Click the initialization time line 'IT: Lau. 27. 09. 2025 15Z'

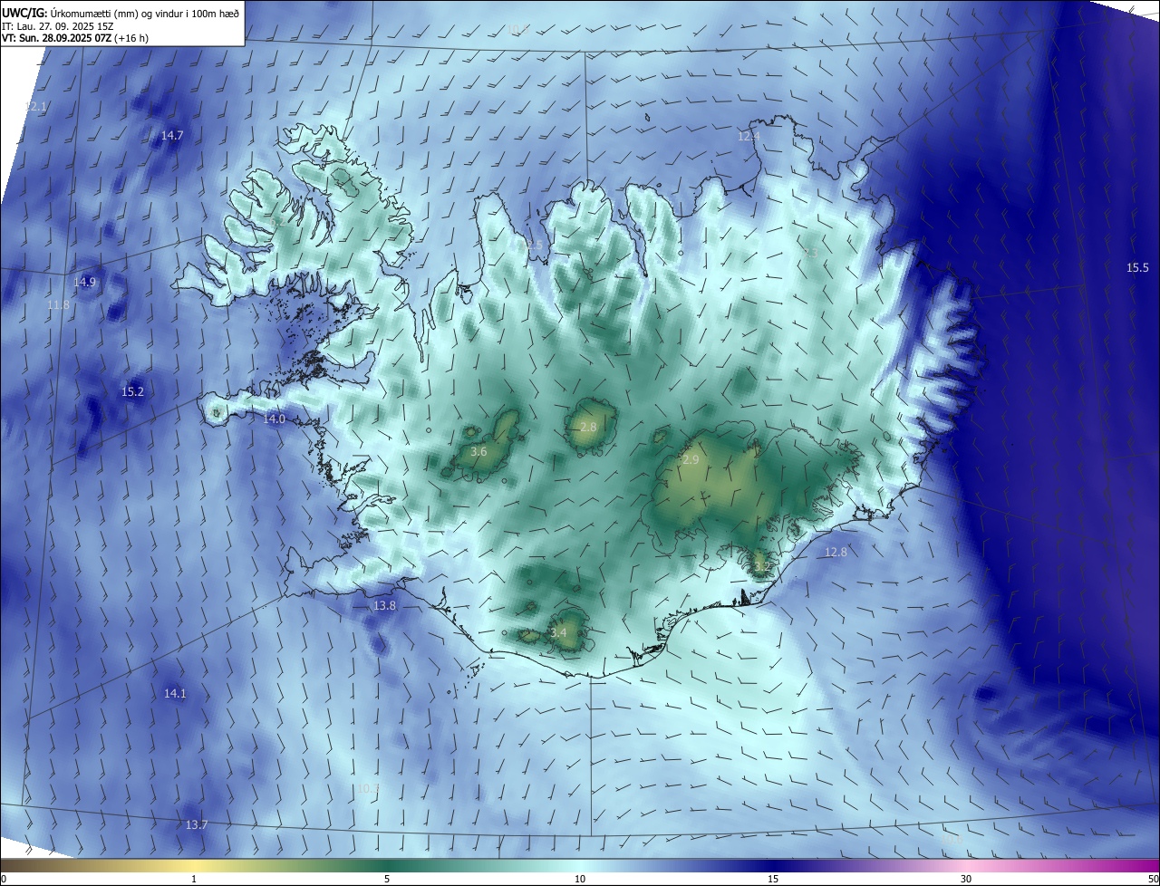58,26
